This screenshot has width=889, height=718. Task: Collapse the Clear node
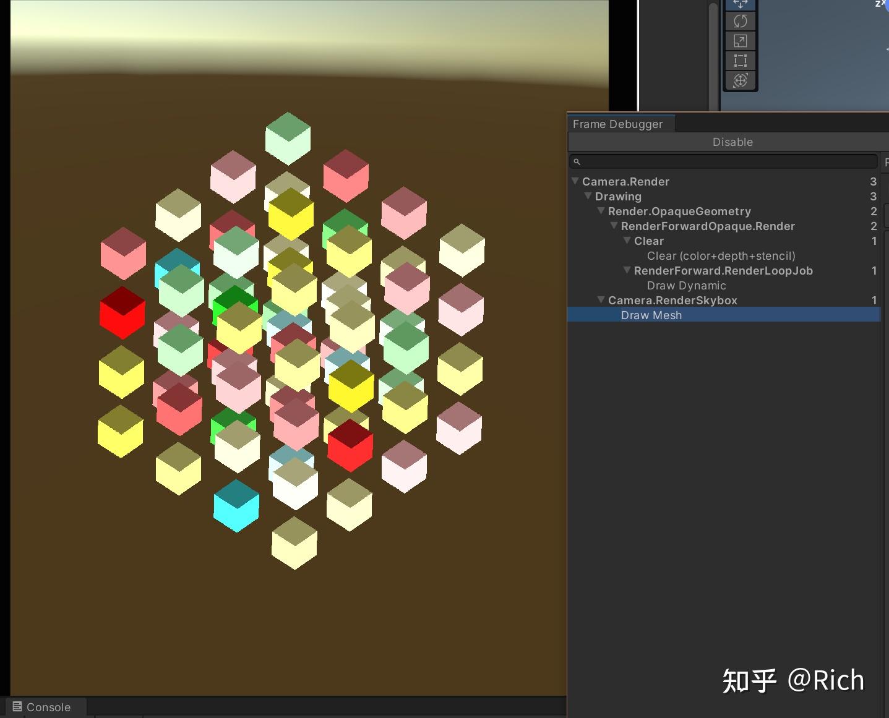(x=627, y=241)
